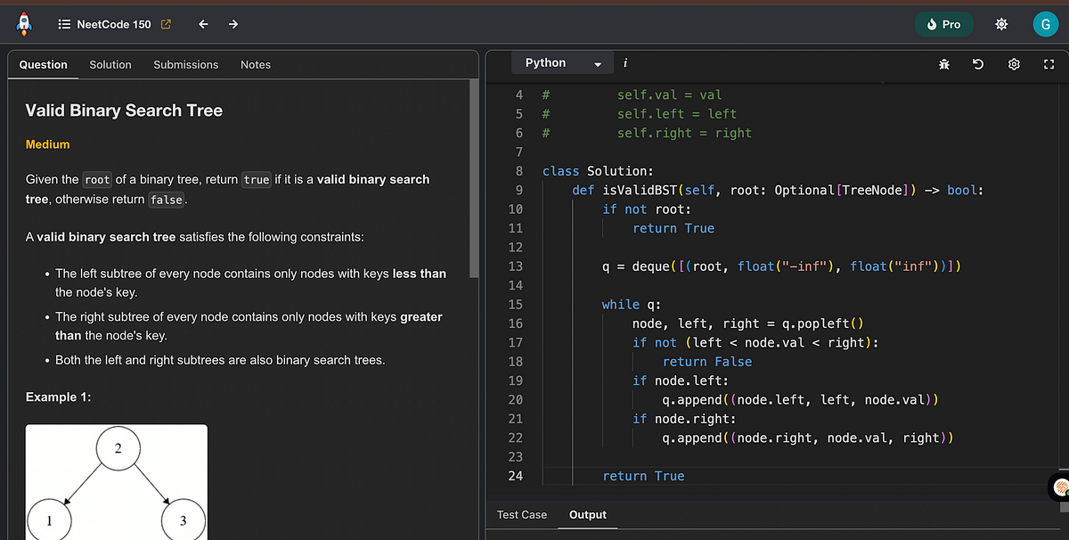
Task: Open the NeetCode 150 problem list icon
Action: coord(65,24)
